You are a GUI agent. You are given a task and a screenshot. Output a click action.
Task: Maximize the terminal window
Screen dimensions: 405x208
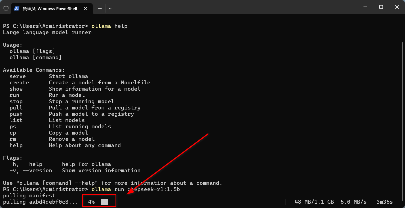tap(381, 7)
